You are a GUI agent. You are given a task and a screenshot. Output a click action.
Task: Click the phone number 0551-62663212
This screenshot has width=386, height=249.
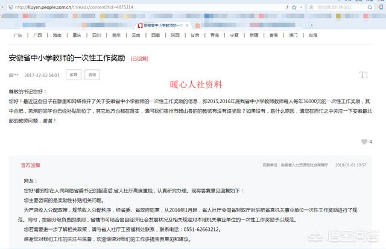pyautogui.click(x=201, y=229)
